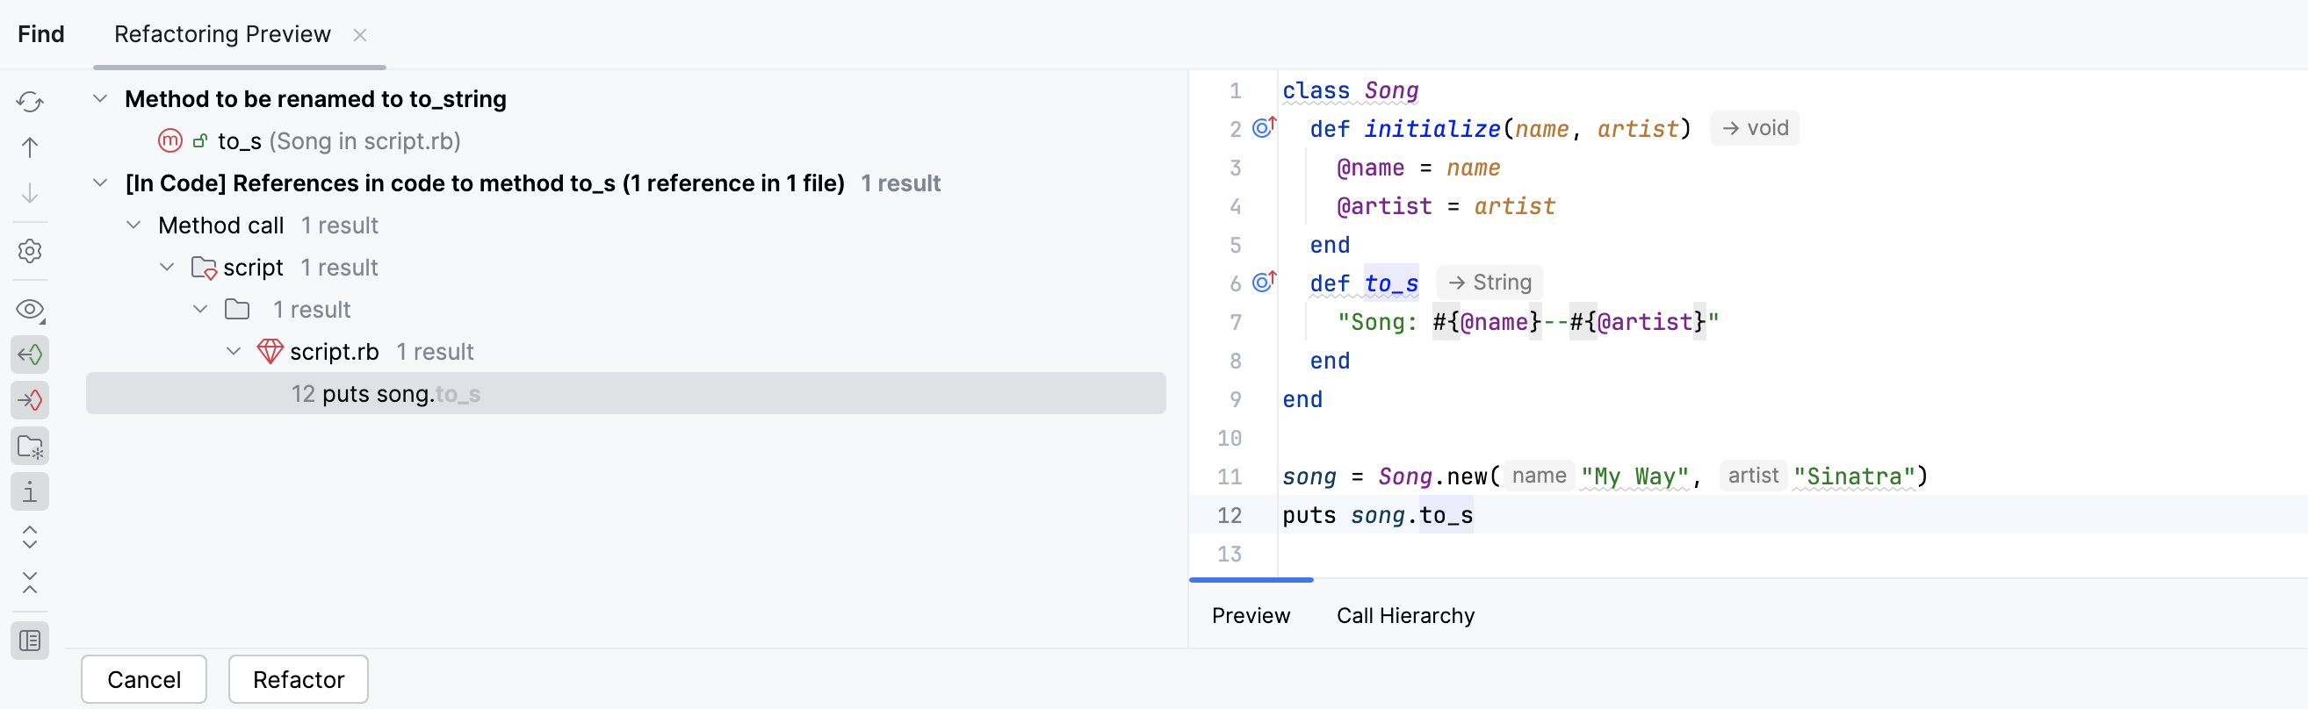The width and height of the screenshot is (2308, 709).
Task: Toggle the show read access arrow button
Action: tap(30, 354)
